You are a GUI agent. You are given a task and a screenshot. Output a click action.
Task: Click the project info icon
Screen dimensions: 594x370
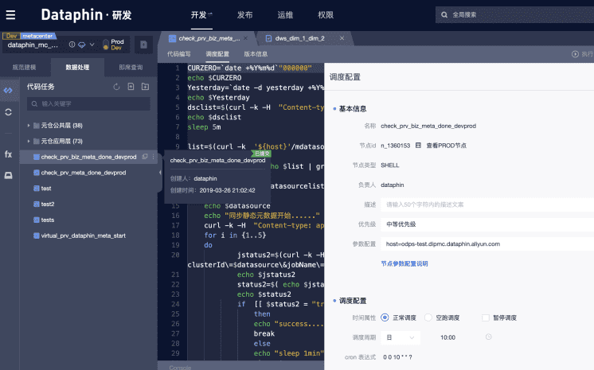point(72,45)
